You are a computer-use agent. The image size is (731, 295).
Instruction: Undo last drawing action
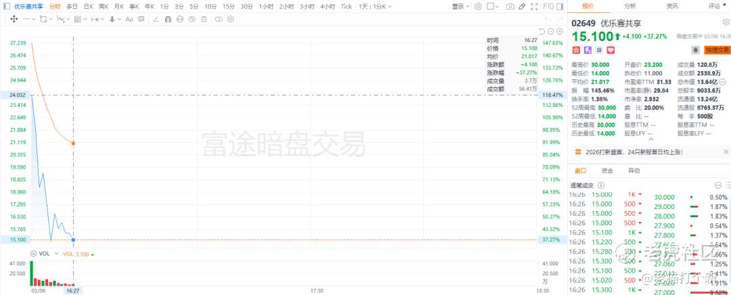(548, 19)
